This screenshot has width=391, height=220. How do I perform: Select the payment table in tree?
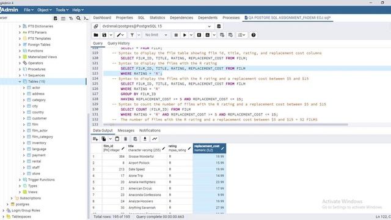click(x=38, y=155)
